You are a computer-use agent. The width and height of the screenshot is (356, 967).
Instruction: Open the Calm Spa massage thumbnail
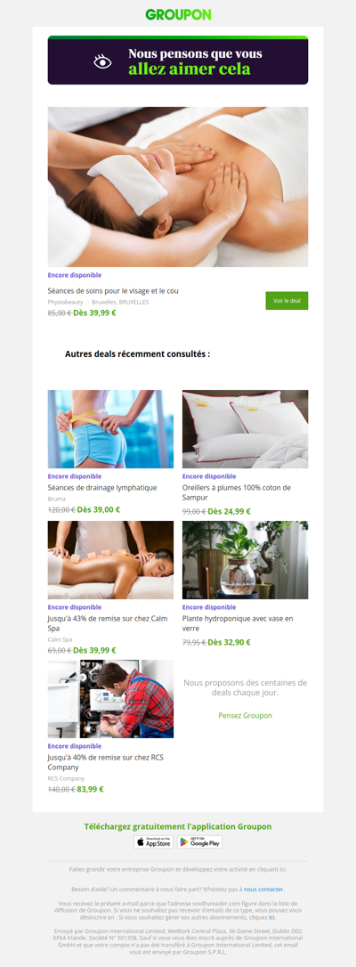click(111, 560)
